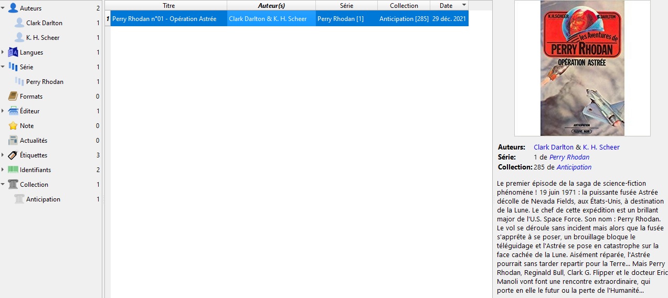
Task: Click the Série bars icon
Action: pyautogui.click(x=13, y=67)
